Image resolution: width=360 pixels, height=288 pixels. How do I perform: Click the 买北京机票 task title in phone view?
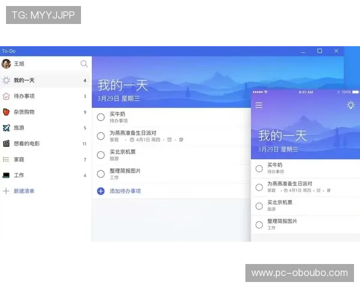[280, 202]
